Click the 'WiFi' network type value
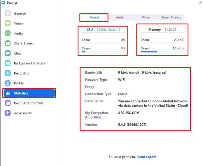 (x=122, y=80)
